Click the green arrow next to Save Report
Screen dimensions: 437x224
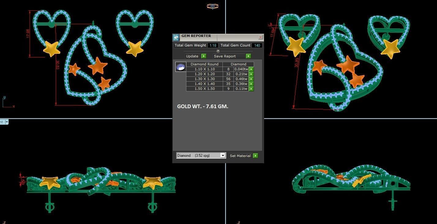pyautogui.click(x=248, y=56)
